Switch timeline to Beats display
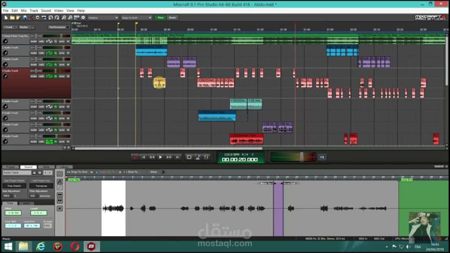This screenshot has width=450, height=253. (173, 18)
